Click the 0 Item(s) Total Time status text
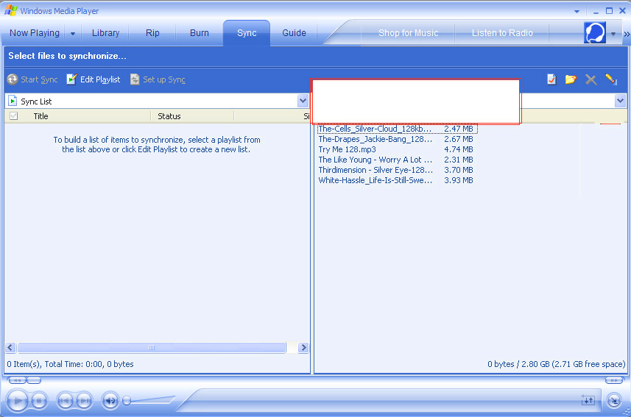The width and height of the screenshot is (631, 417). click(70, 364)
